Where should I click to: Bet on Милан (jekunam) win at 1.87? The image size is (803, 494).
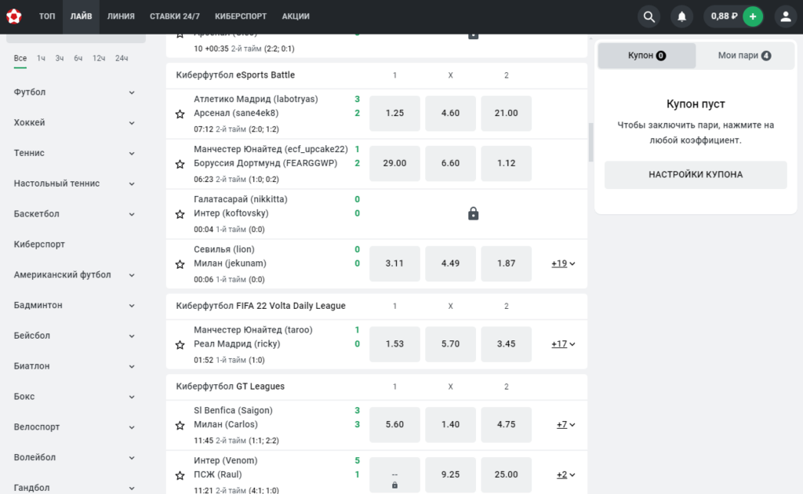point(506,263)
